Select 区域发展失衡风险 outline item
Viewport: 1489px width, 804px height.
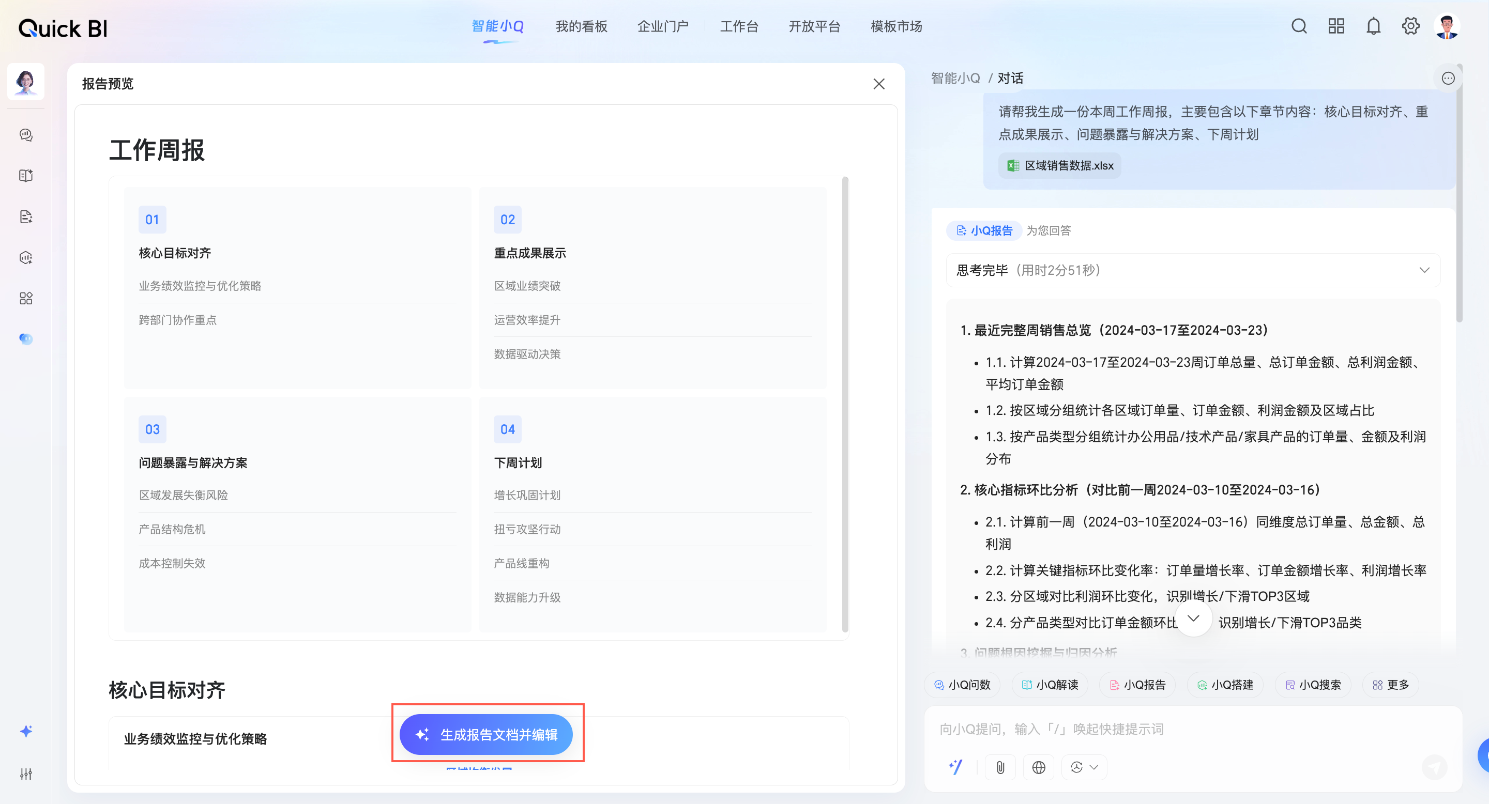coord(183,495)
